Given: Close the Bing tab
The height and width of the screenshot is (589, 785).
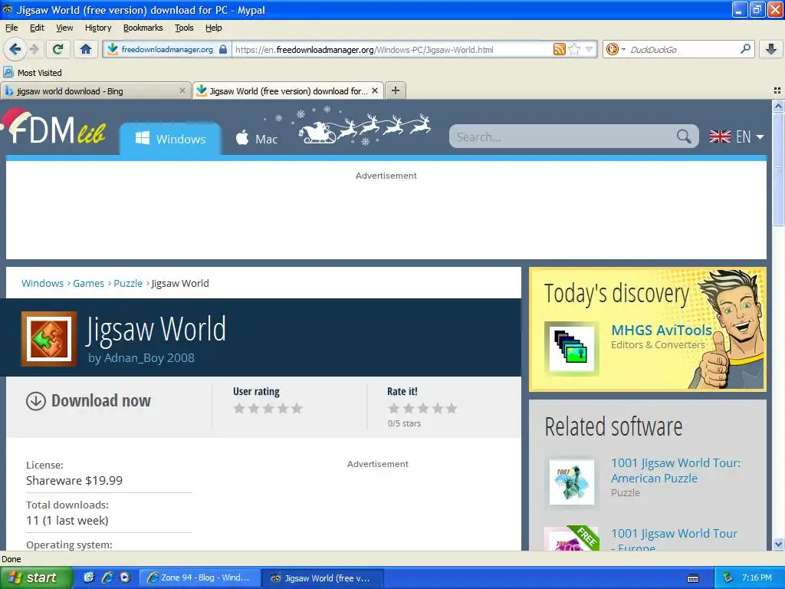Looking at the screenshot, I should click(x=182, y=90).
